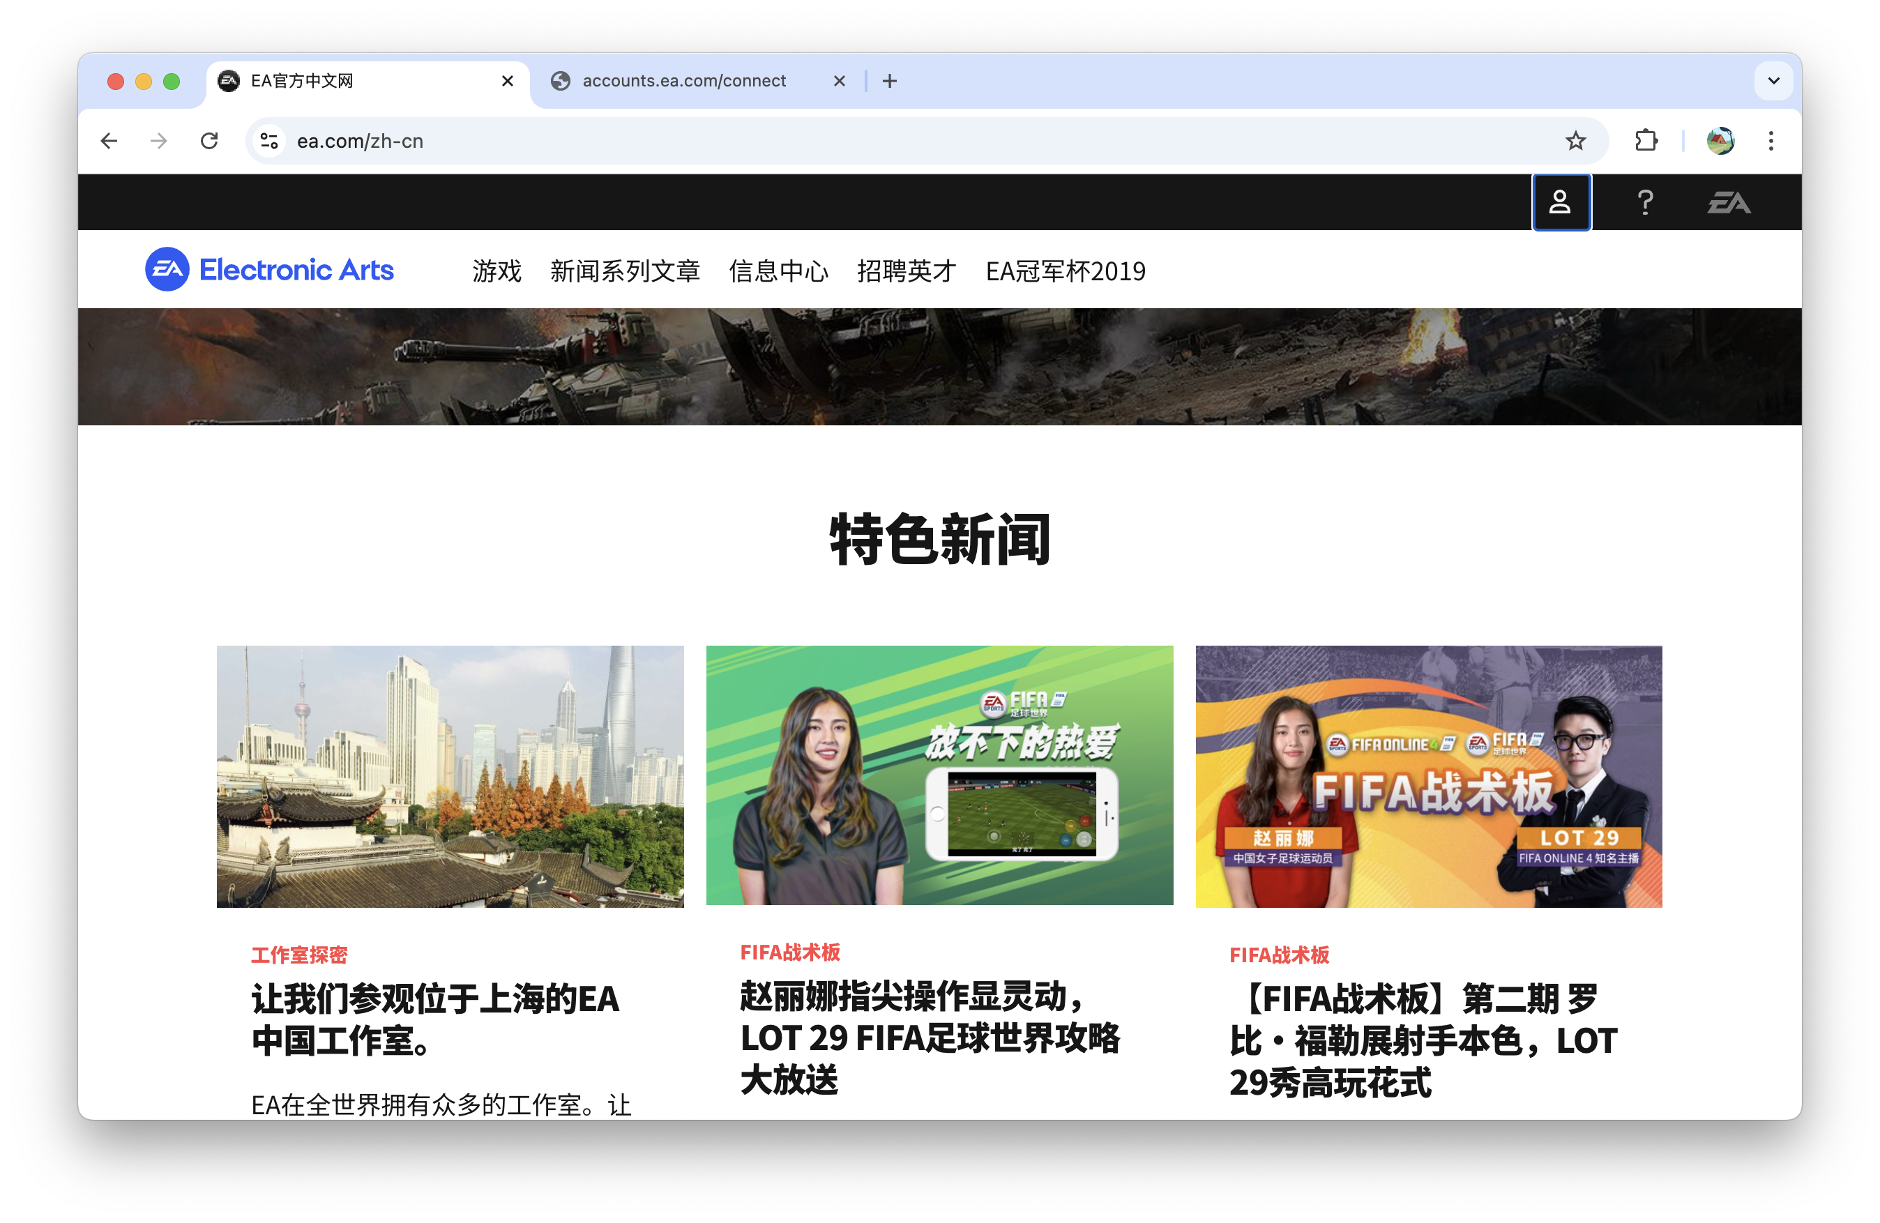Open article 【FIFA战术板】第二期 罗比·福勒

tap(1423, 1040)
